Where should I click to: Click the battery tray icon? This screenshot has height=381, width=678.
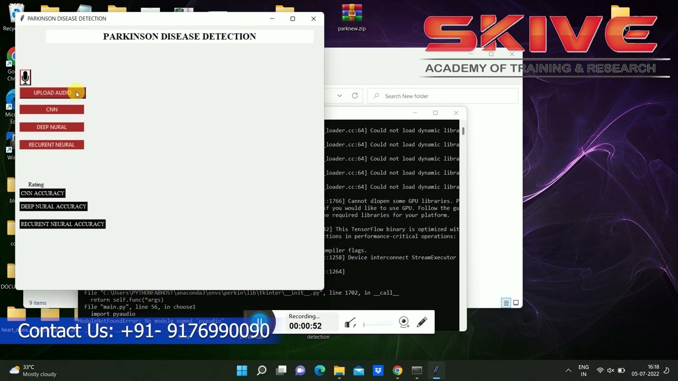[621, 370]
